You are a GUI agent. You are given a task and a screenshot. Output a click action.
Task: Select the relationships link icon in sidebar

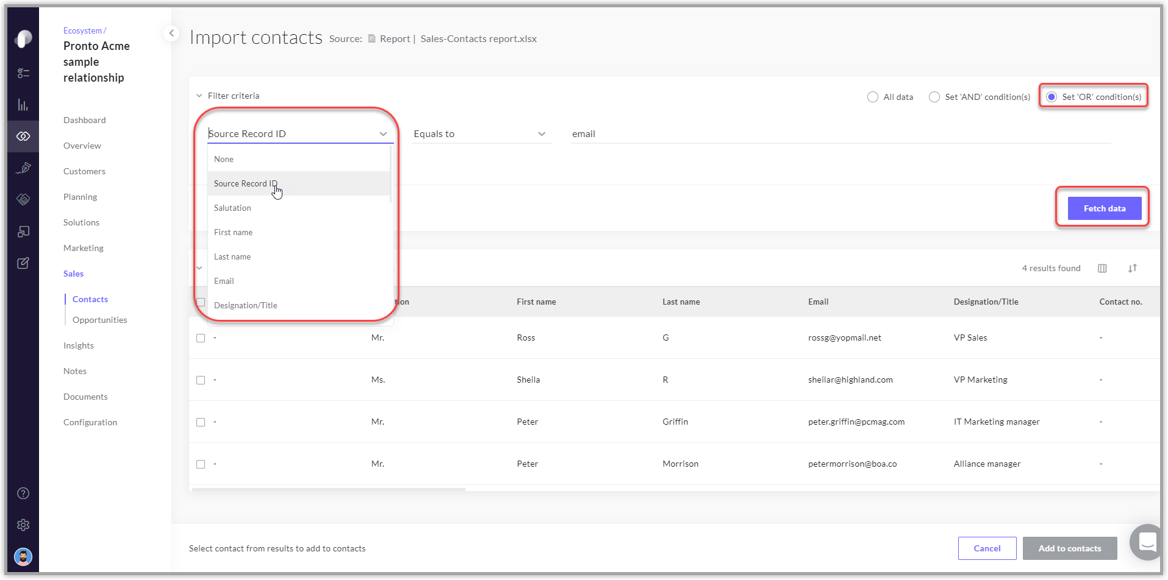[x=23, y=136]
